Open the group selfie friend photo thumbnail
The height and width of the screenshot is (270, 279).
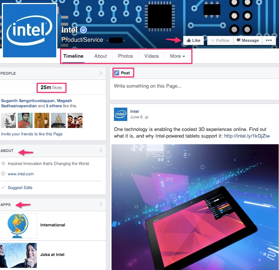75,121
